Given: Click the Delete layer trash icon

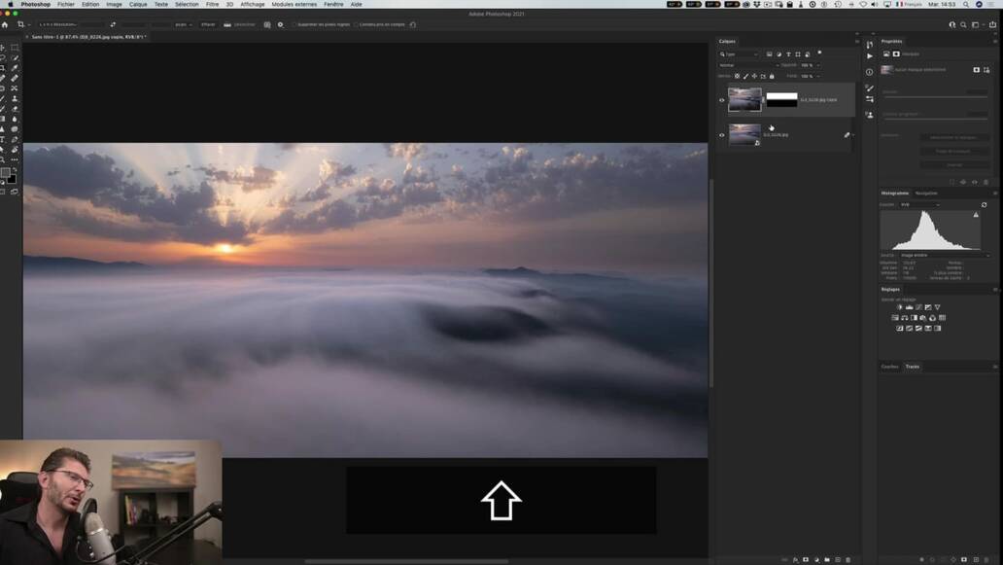Looking at the screenshot, I should (848, 559).
